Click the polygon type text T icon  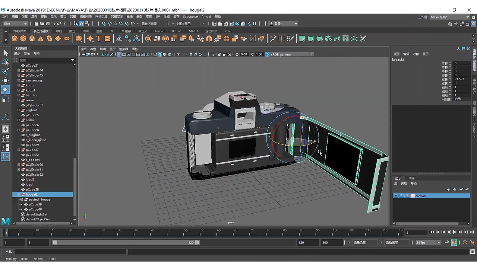(99, 38)
